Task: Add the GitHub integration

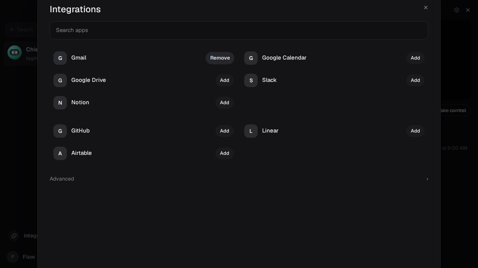Action: (x=224, y=131)
